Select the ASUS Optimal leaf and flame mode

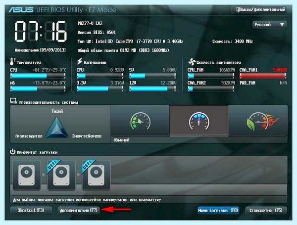coord(258,121)
